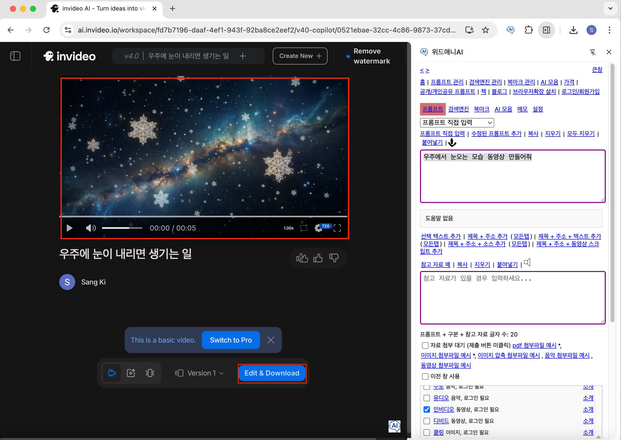Image resolution: width=621 pixels, height=440 pixels.
Task: Unpin the 위드애니AI side panel
Action: 592,52
